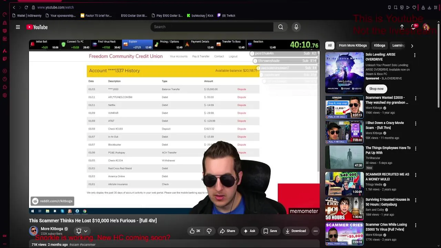Reload the page with the refresh icon
Screen dimensions: 441x248
[26, 7]
